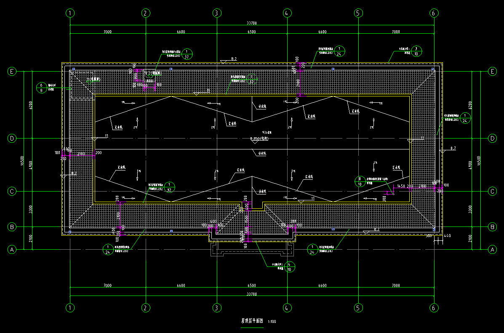Select axis bubble A on right side

point(492,250)
